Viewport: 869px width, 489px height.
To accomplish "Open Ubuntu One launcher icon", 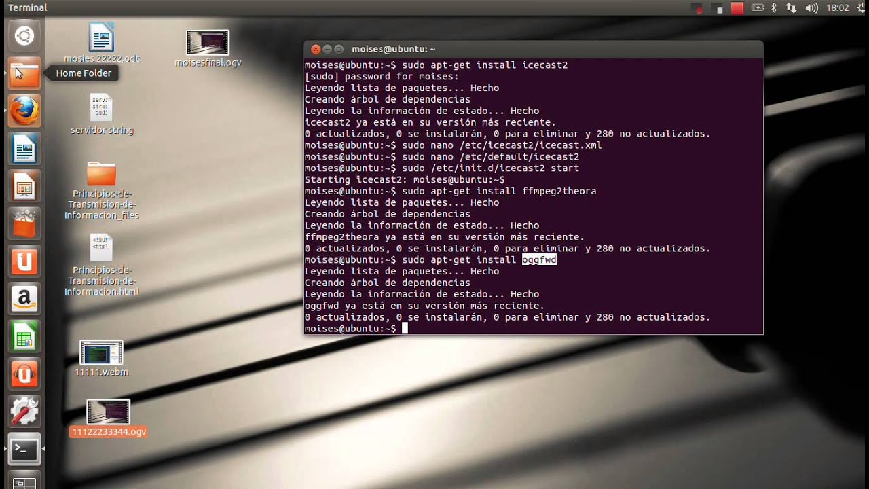I will point(24,261).
